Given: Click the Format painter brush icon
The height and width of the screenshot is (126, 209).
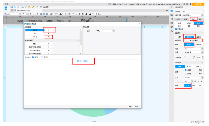Looking at the screenshot, I should 33,7.
